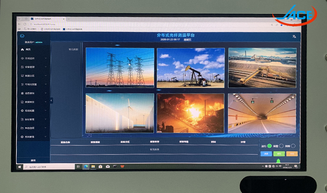This screenshot has height=193, width=327.
Task: Click the home icon next to 首页
Action: pyautogui.click(x=22, y=50)
